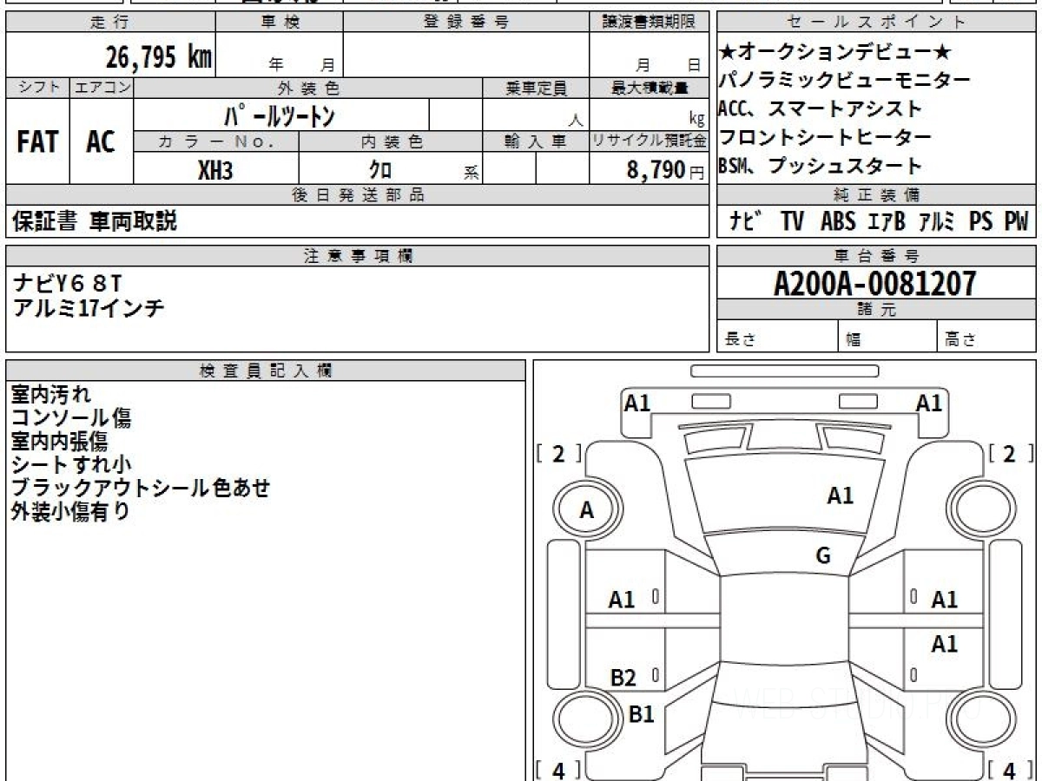Select the エアB equipment label
This screenshot has width=1042, height=781.
click(886, 222)
